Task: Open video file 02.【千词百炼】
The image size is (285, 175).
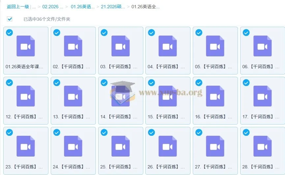Action: pos(73,50)
